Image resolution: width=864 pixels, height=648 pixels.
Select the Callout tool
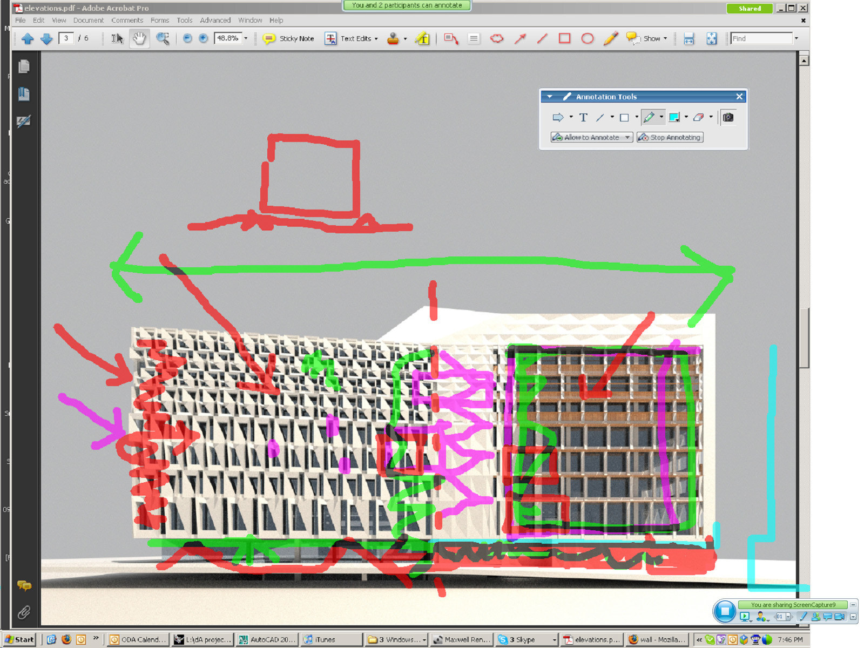click(x=451, y=38)
